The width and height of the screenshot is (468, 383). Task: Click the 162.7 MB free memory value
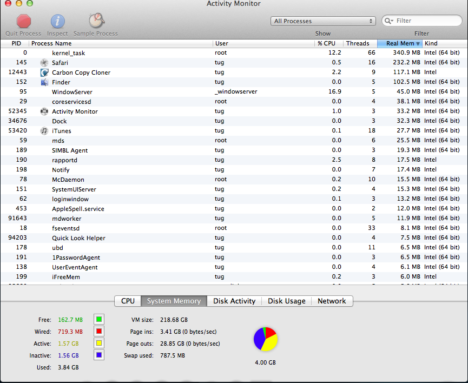[x=70, y=320]
